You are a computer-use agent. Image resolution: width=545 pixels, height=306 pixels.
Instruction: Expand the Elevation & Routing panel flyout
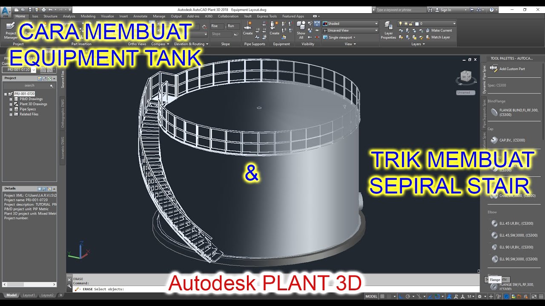pyautogui.click(x=191, y=44)
